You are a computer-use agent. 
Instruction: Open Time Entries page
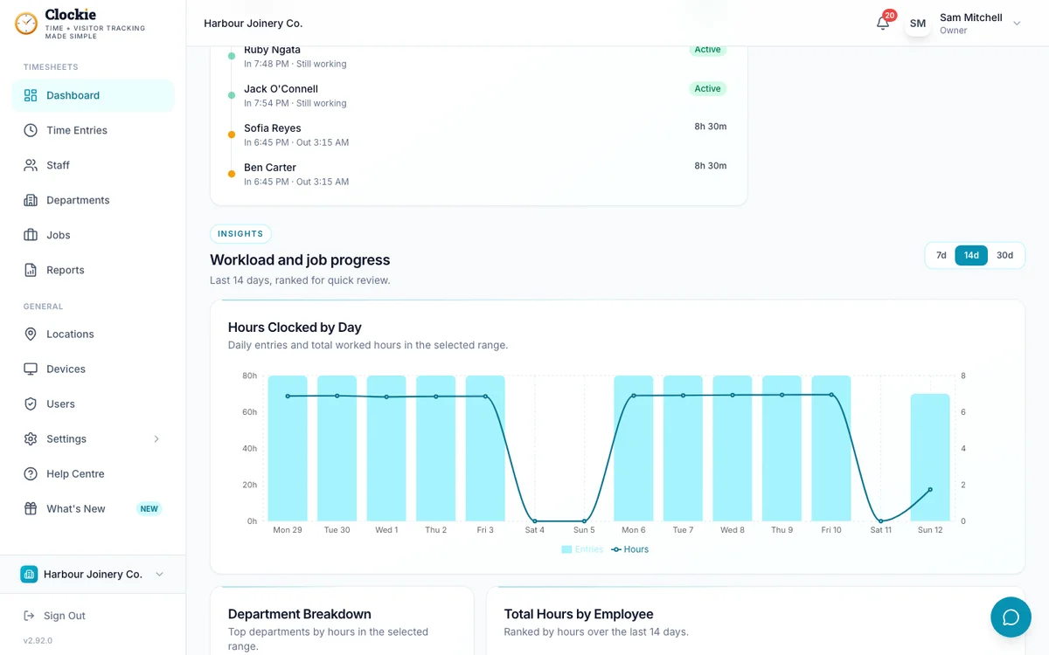pos(93,130)
